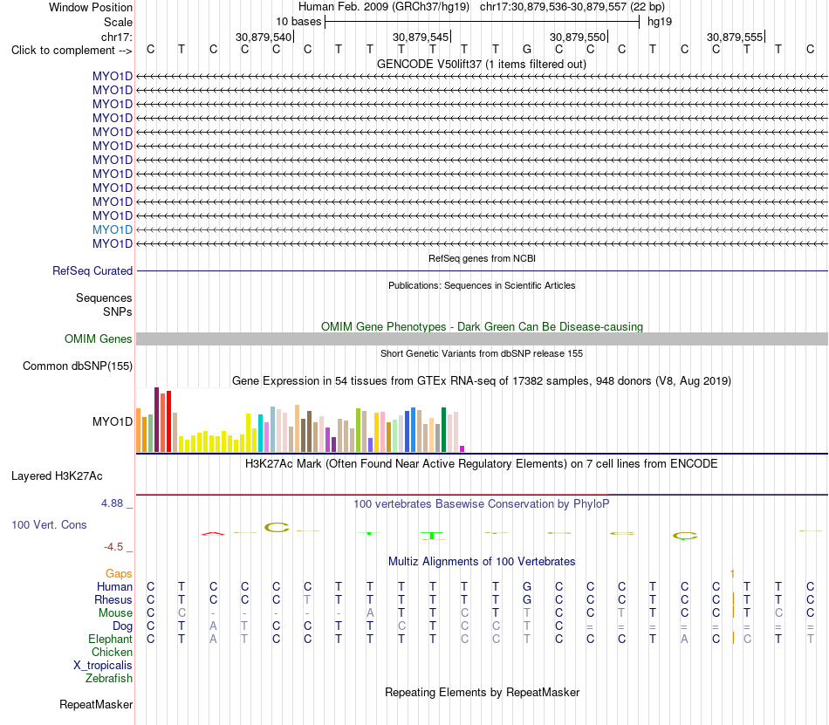This screenshot has height=725, width=829.
Task: Click the Zebrafish species row label
Action: coord(109,678)
